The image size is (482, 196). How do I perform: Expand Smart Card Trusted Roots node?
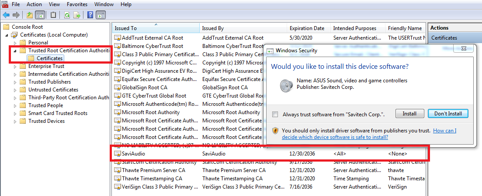pyautogui.click(x=15, y=113)
